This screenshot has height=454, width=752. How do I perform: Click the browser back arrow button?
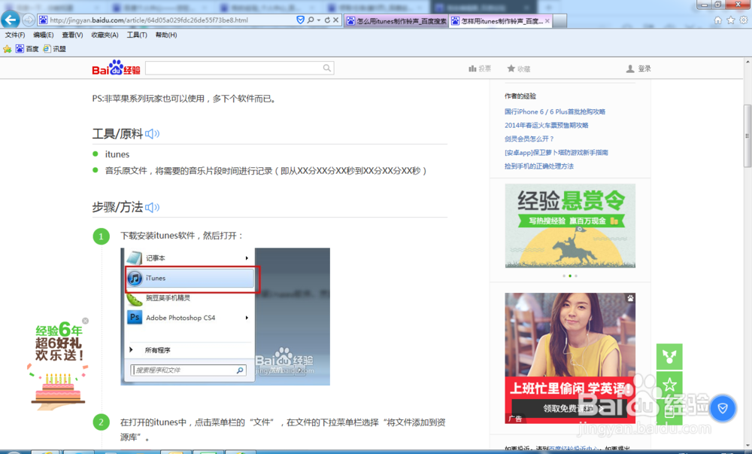[x=11, y=20]
